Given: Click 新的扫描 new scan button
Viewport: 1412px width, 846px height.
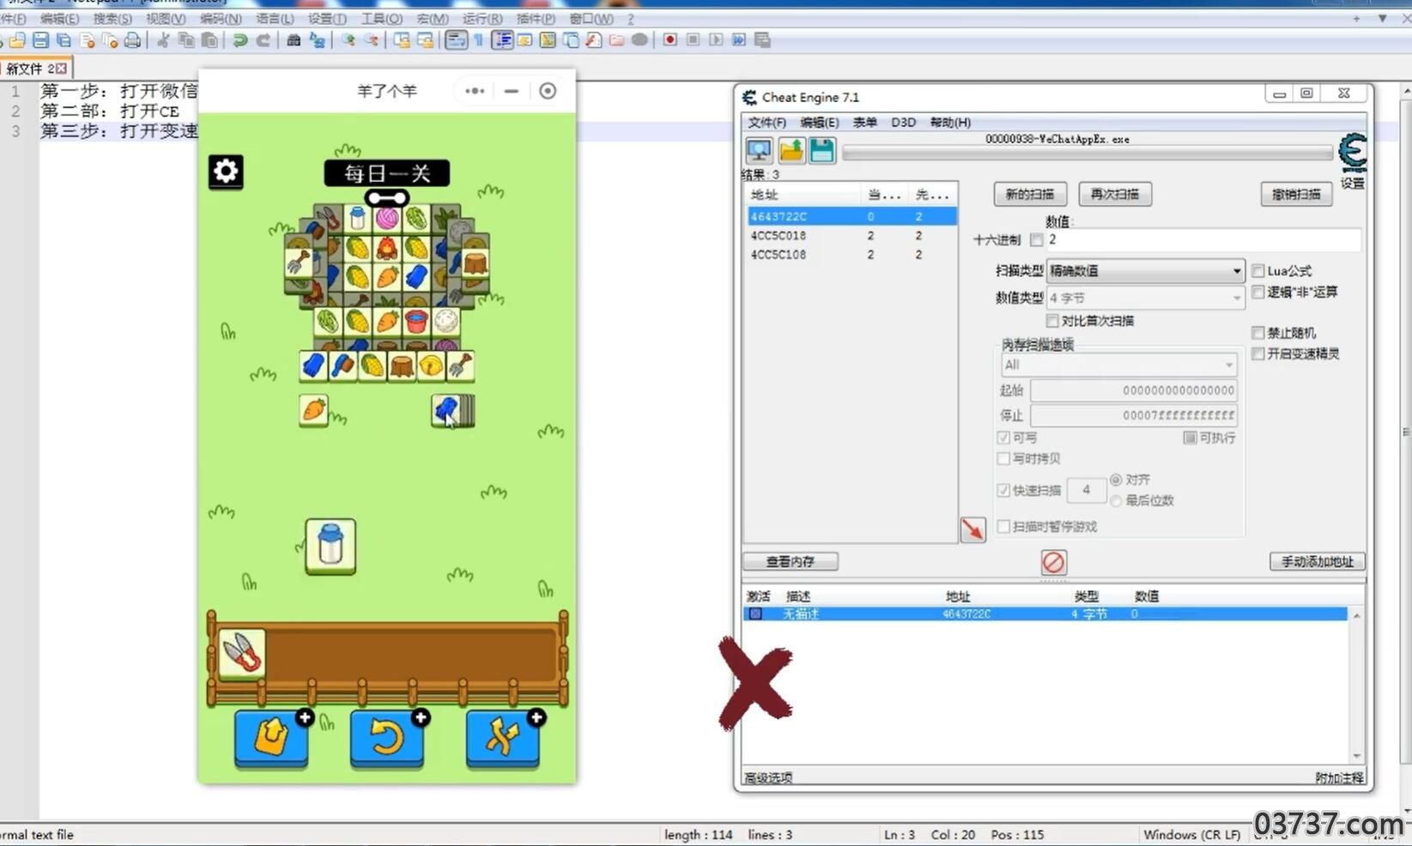Looking at the screenshot, I should 1029,194.
